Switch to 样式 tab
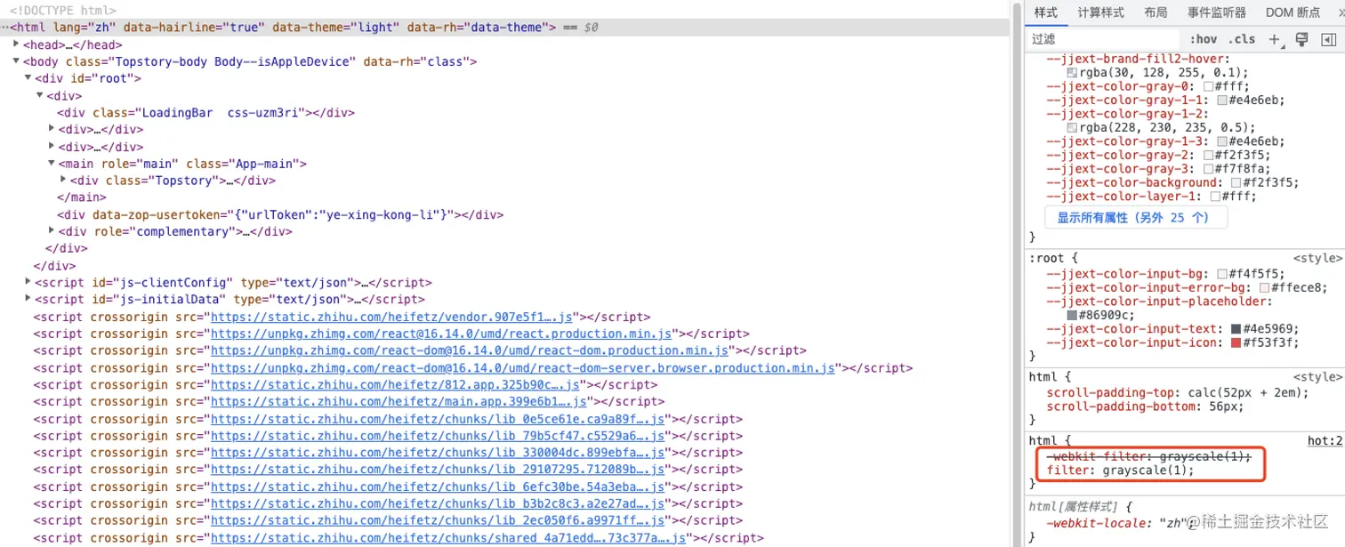The image size is (1345, 547). tap(1046, 12)
